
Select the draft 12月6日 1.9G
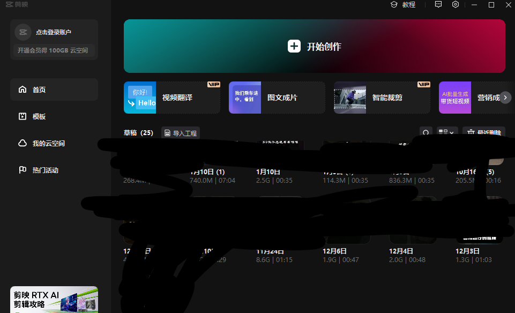tap(341, 255)
